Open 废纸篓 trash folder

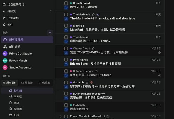coord(27,109)
